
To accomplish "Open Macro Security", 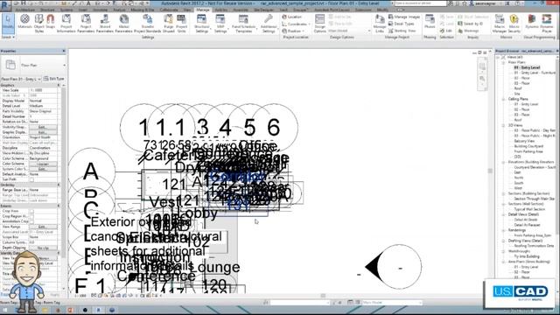I will (x=514, y=24).
